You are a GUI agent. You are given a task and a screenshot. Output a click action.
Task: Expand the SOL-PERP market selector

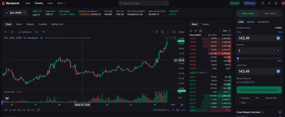[x=16, y=13]
